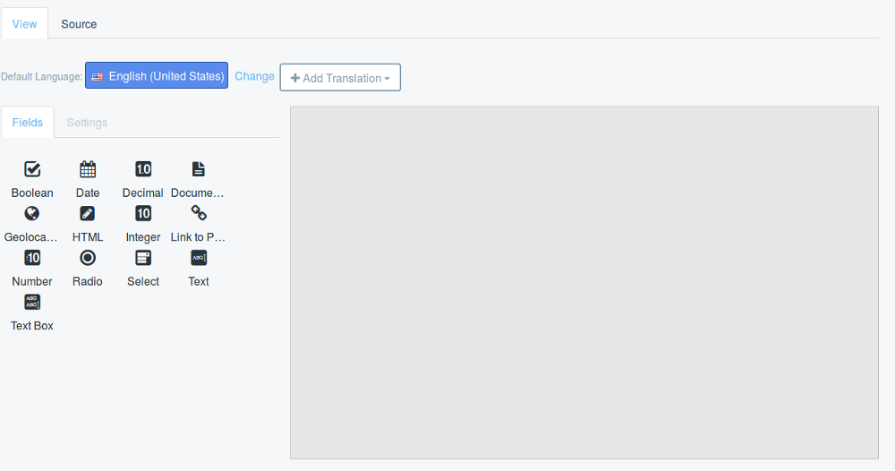Select the Text field icon

click(x=199, y=258)
